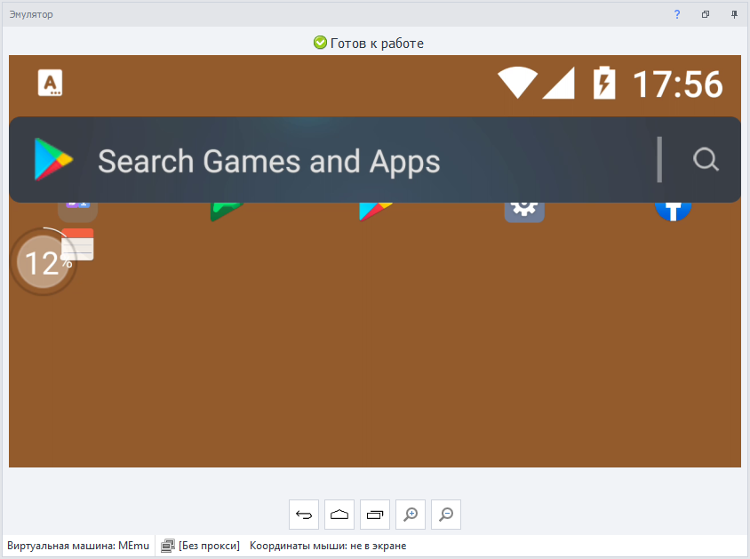750x559 pixels.
Task: Tap the battery charging icon
Action: click(604, 83)
